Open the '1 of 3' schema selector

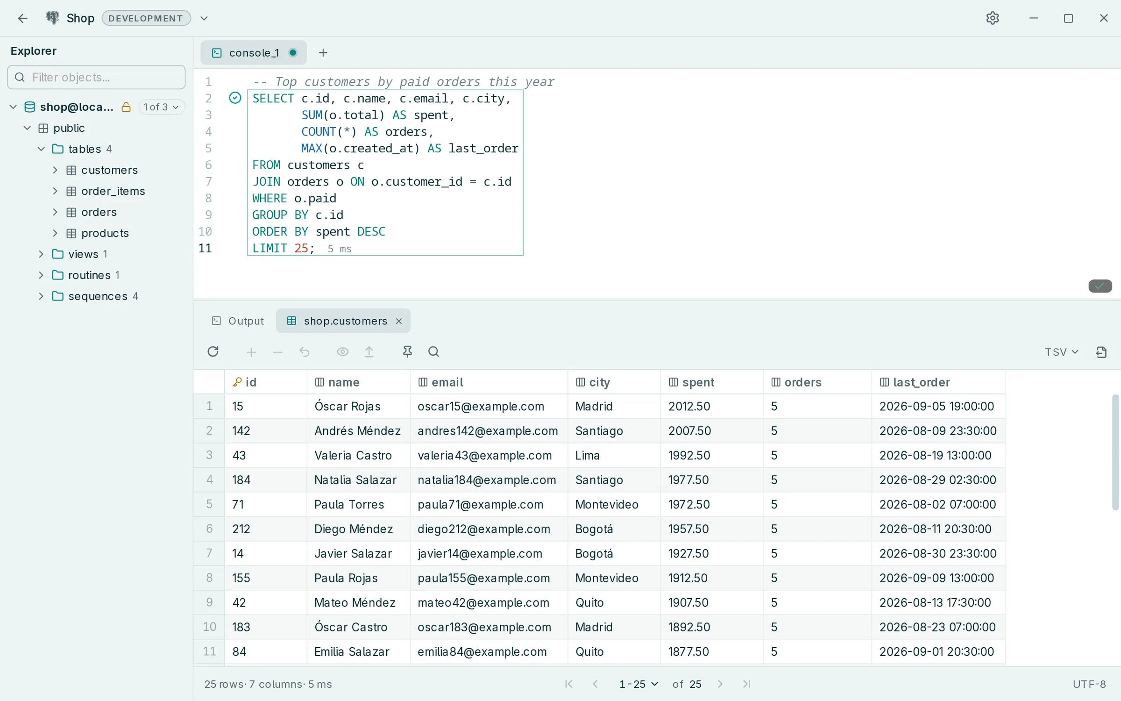tap(161, 107)
